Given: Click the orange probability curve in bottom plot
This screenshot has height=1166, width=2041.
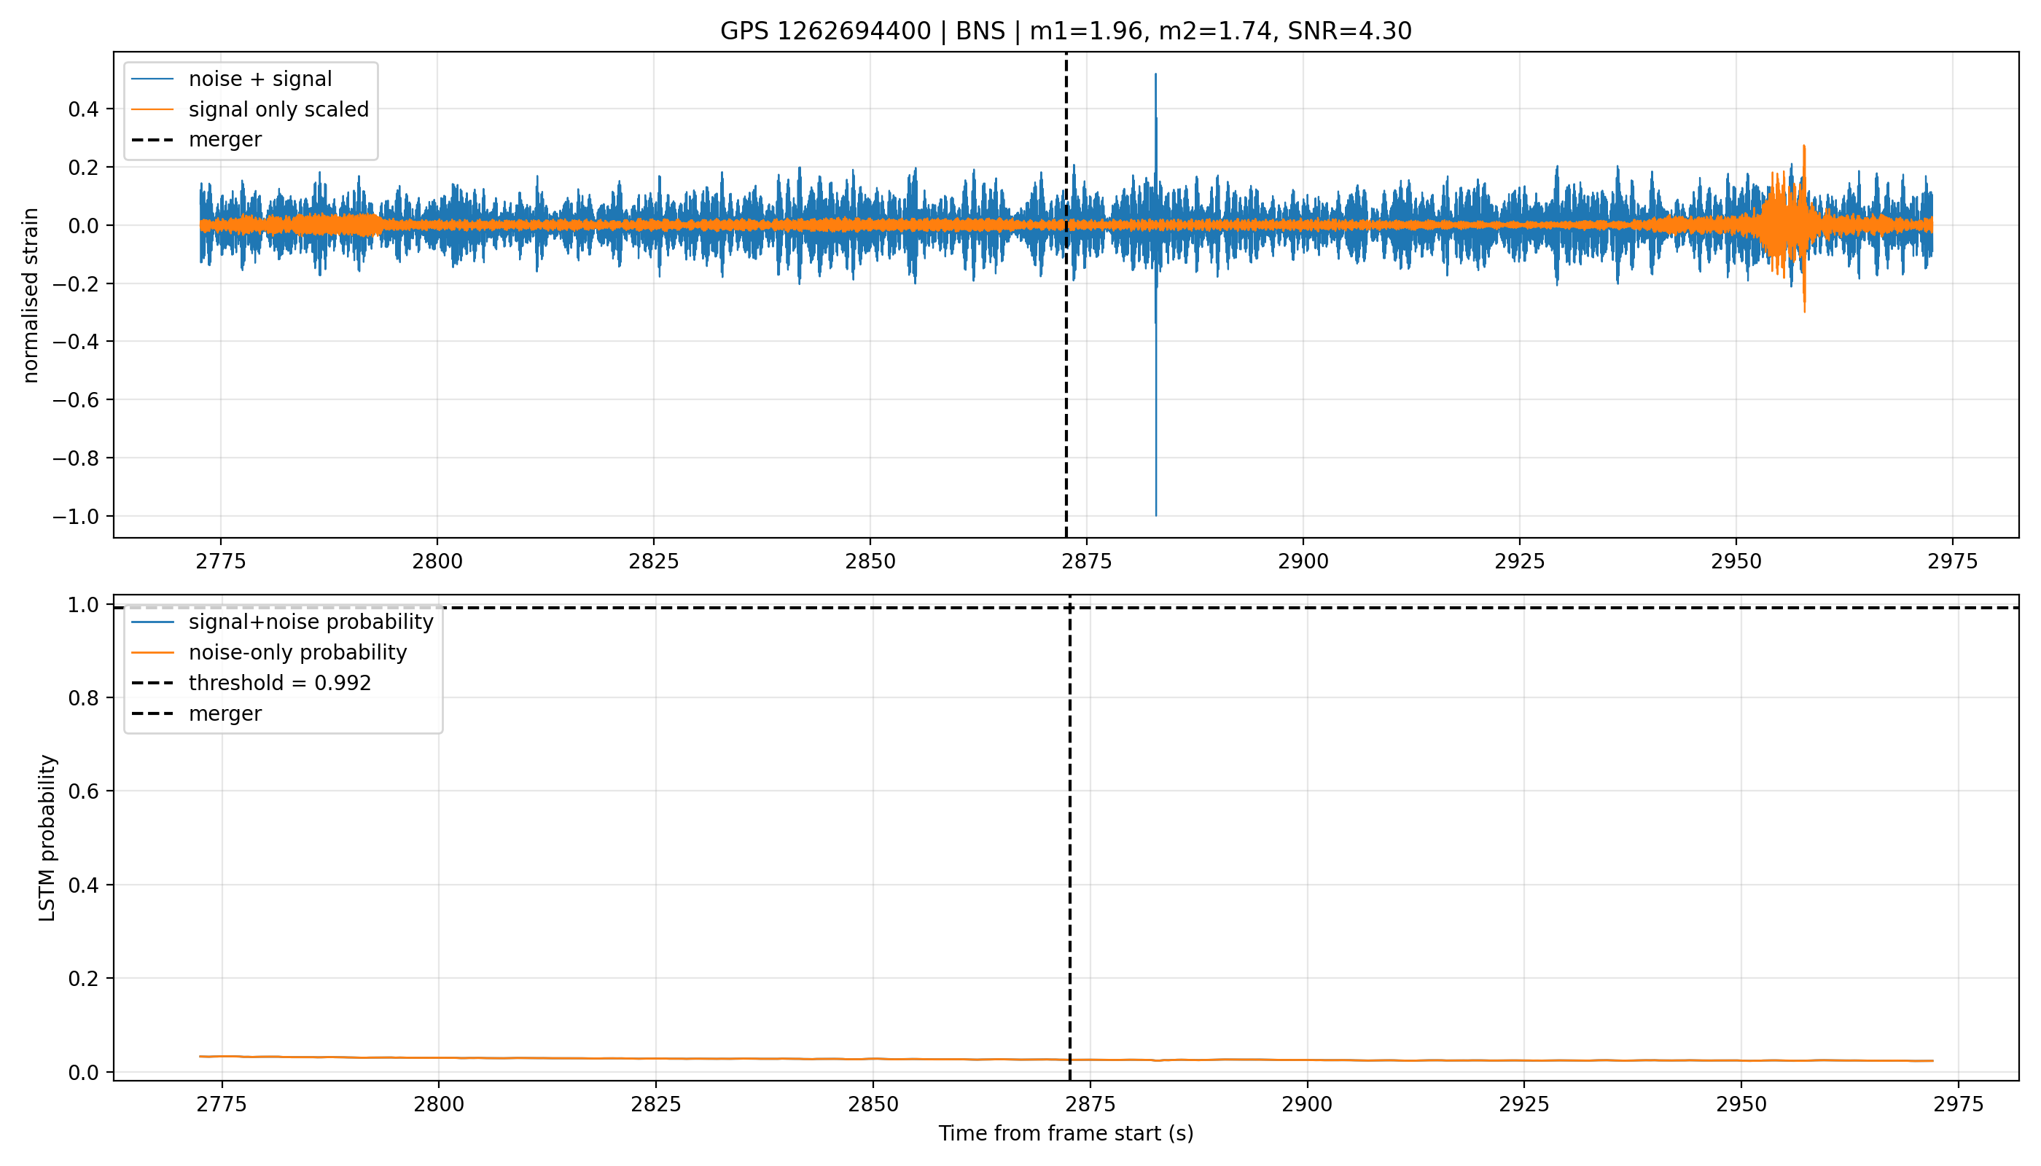Looking at the screenshot, I should click(1066, 1060).
